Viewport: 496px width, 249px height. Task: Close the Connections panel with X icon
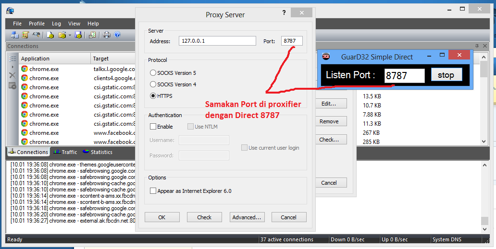coord(485,46)
